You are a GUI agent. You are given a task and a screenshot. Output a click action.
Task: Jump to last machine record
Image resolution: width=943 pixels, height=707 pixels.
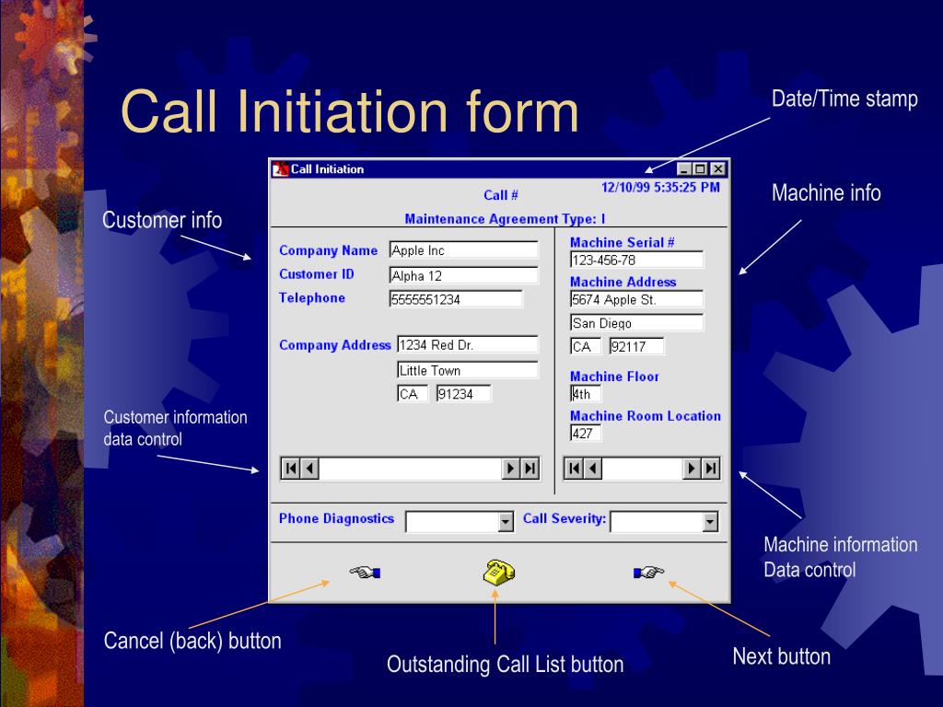(x=710, y=469)
